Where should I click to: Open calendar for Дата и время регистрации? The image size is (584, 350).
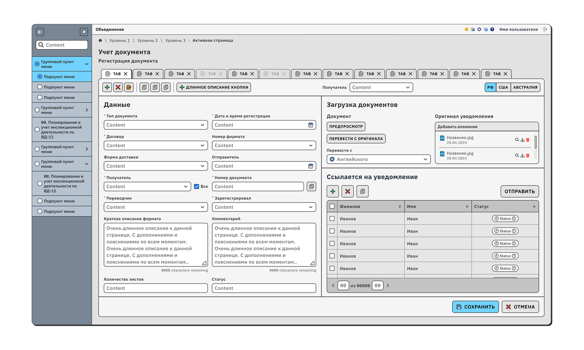pos(311,125)
